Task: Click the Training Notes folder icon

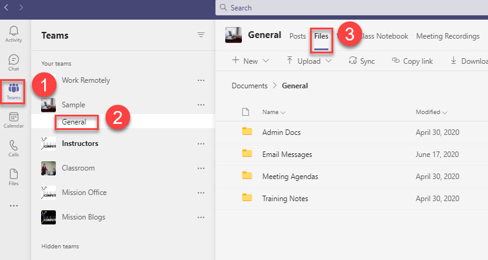Action: click(247, 197)
